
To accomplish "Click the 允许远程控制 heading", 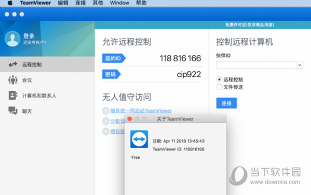I will [127, 42].
